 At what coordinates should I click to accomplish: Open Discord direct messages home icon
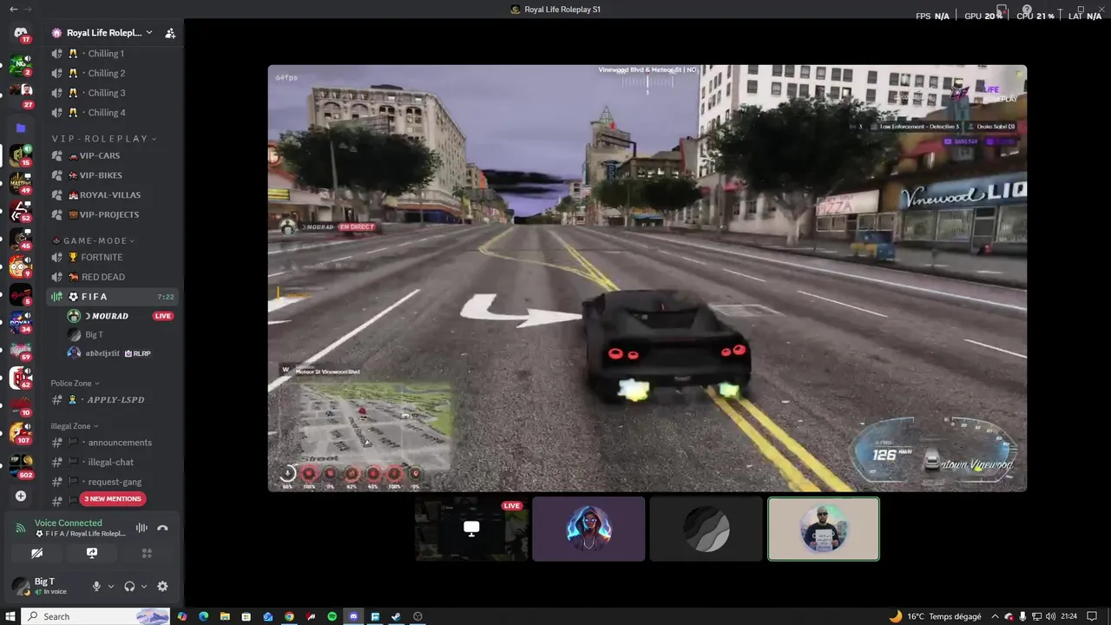click(x=21, y=33)
